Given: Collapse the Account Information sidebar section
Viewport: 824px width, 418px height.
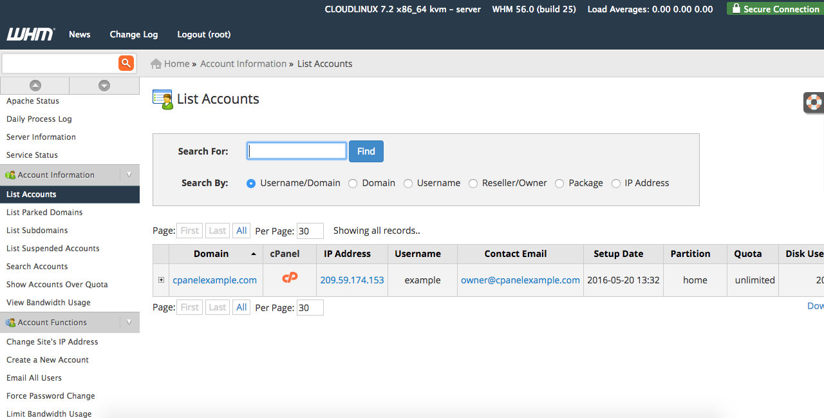Looking at the screenshot, I should click(x=129, y=175).
